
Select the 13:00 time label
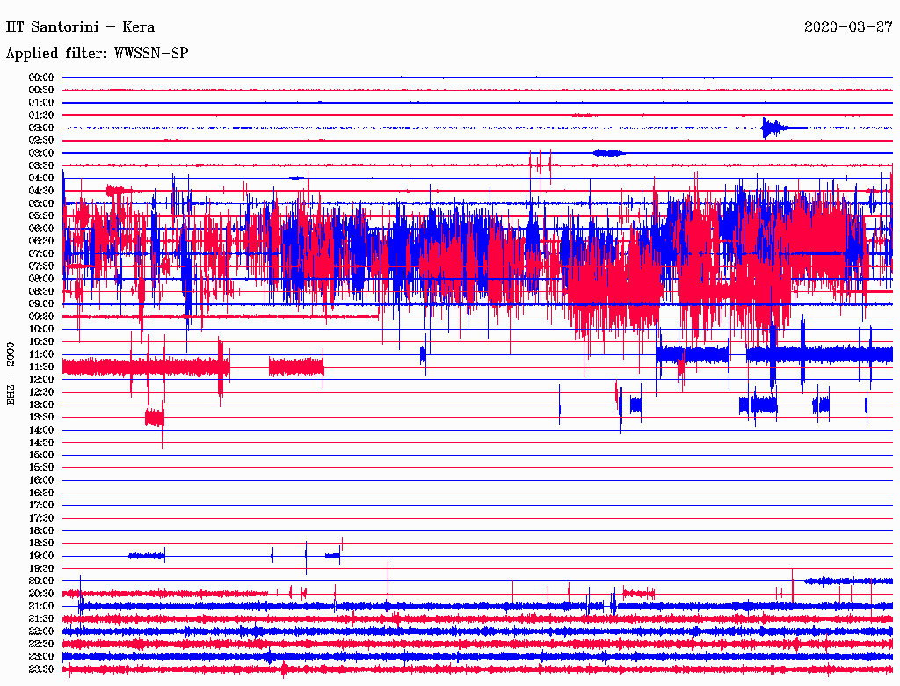41,405
